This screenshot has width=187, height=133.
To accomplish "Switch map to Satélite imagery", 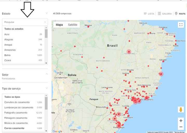I will (x=73, y=25).
